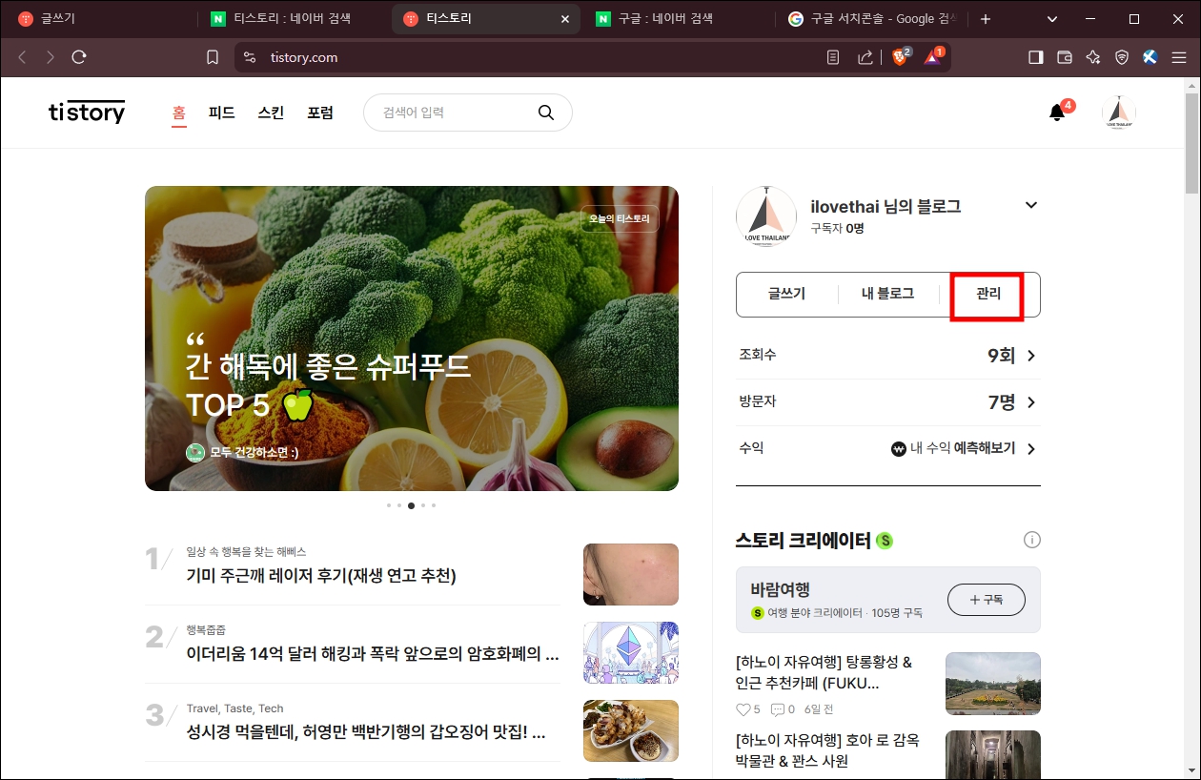Expand the ilovethai blog dropdown chevron

[x=1030, y=205]
